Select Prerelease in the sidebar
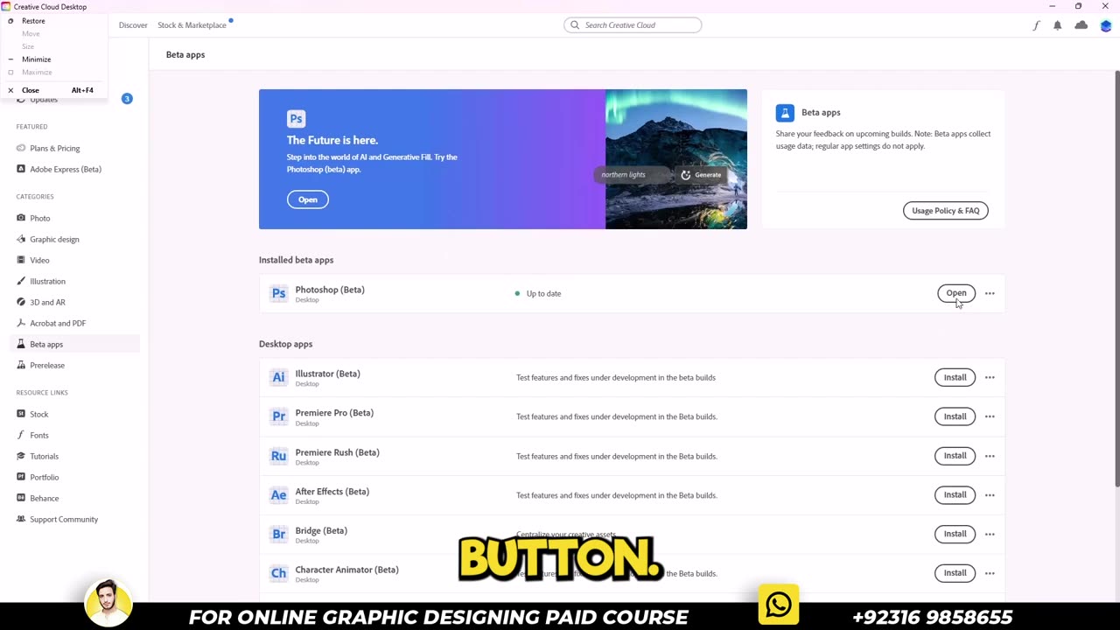Viewport: 1120px width, 630px height. click(47, 365)
